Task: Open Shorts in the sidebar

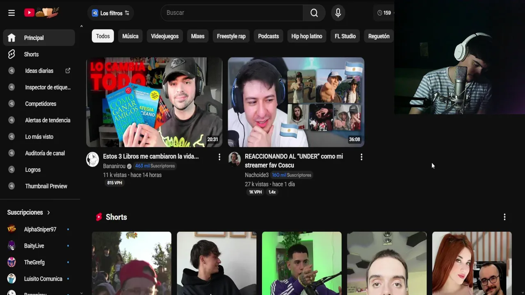Action: (39, 54)
